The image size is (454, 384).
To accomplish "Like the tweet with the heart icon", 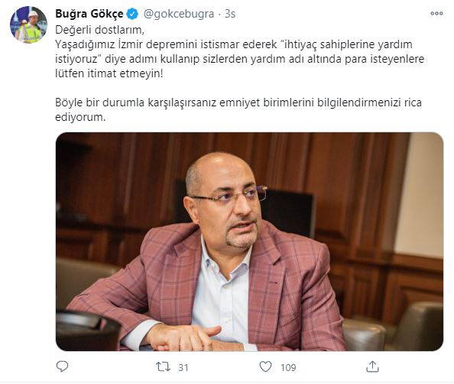I will tap(265, 366).
